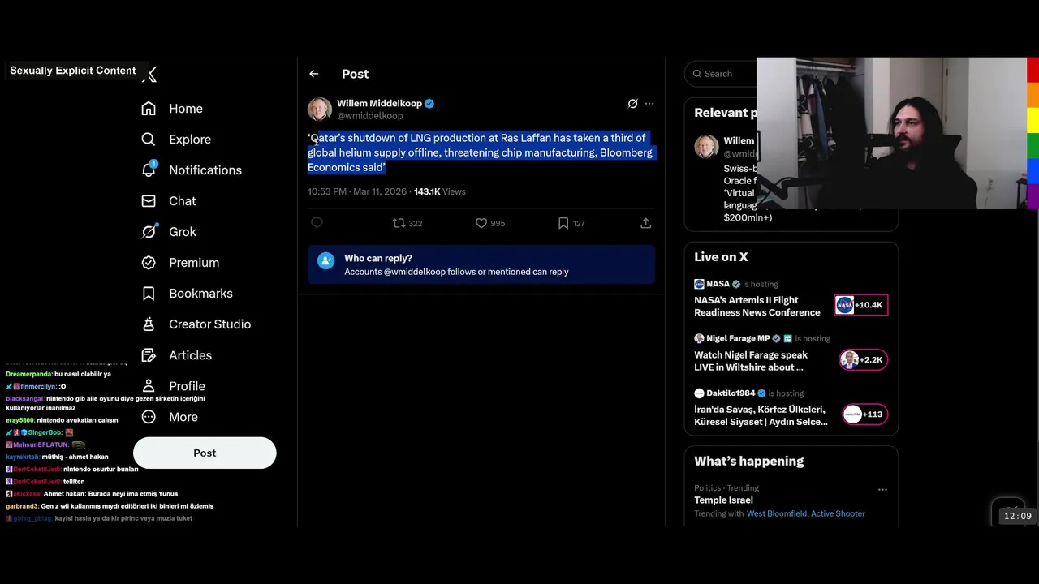1039x584 pixels.
Task: Click the Post compose button
Action: (205, 453)
